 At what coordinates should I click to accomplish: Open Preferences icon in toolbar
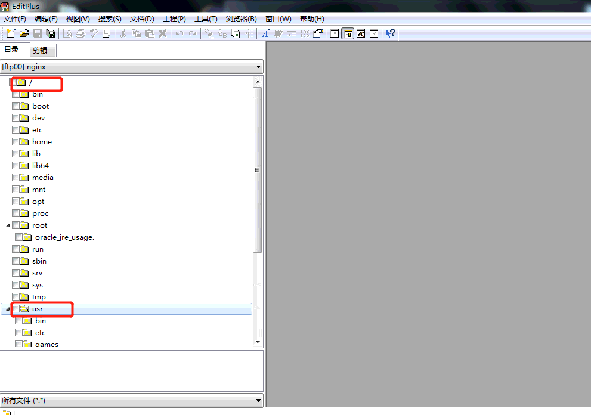[x=318, y=33]
